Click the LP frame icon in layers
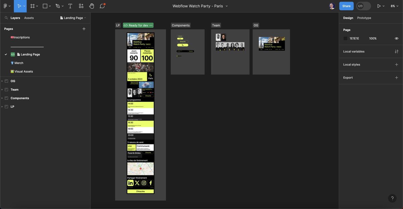The image size is (403, 209). coord(6,107)
